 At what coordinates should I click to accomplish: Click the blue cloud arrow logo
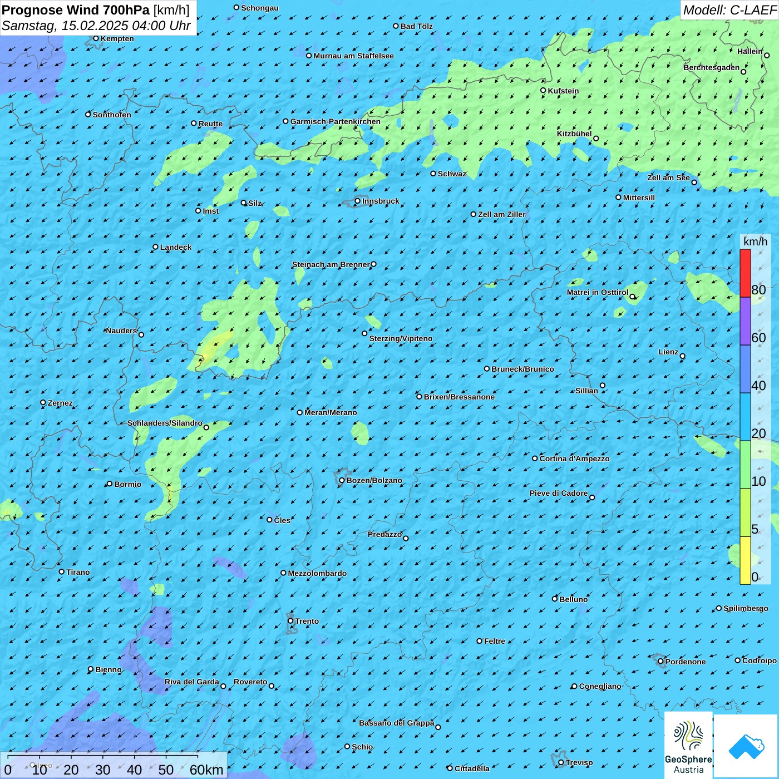746,746
